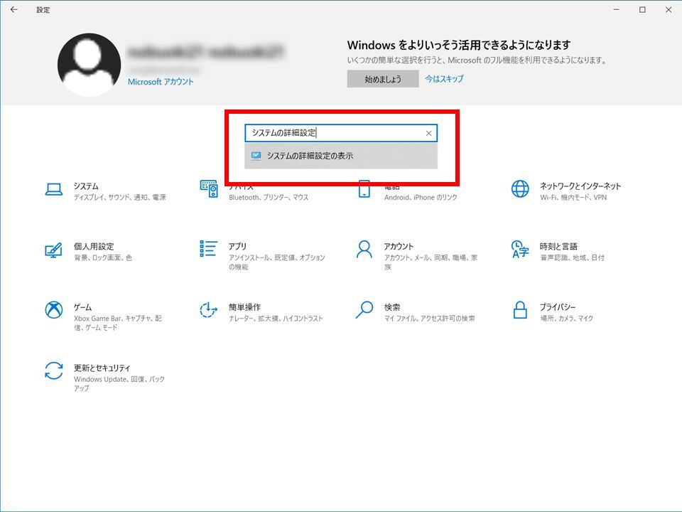Click the 始めましょう button

pos(381,79)
